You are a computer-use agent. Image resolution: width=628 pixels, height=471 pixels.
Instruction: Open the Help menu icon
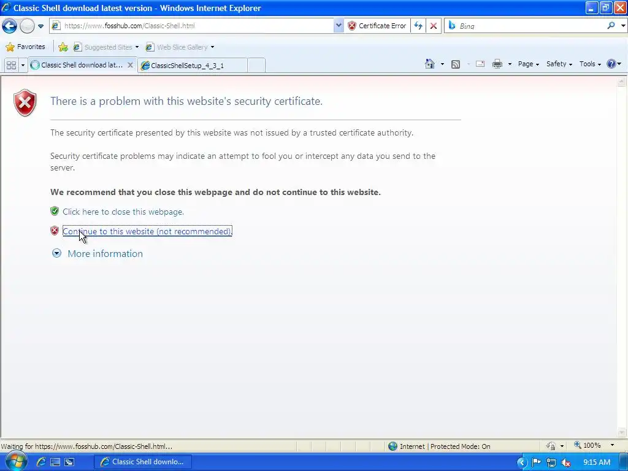click(613, 64)
